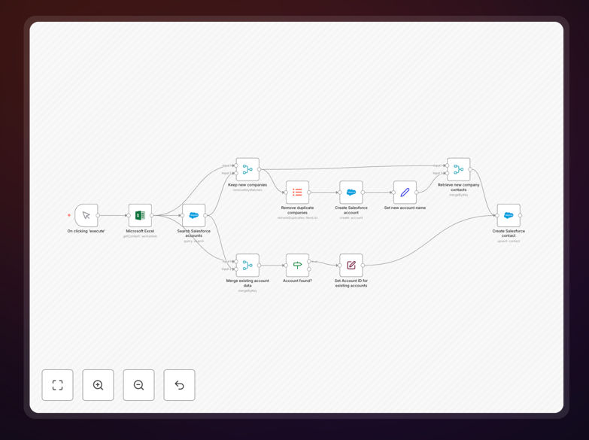
Task: Select the 'On clicking execute' trigger node
Action: pyautogui.click(x=87, y=215)
